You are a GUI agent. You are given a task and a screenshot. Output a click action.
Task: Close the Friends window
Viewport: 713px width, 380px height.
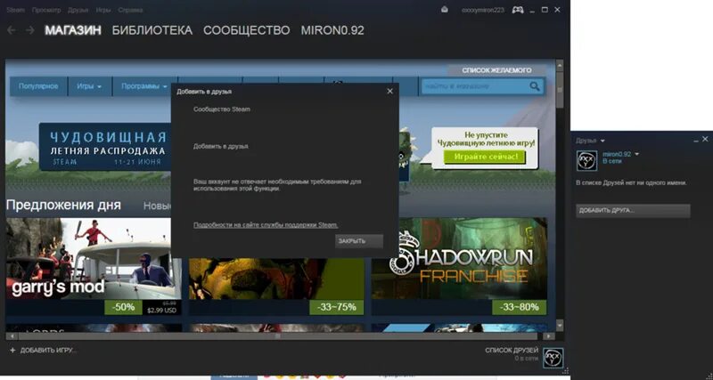(x=705, y=140)
